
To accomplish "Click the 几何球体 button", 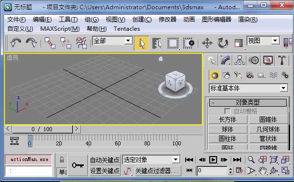I will 268,129.
